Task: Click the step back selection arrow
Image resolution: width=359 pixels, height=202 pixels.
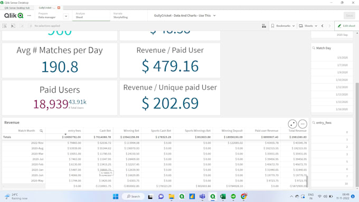Action: point(22,26)
